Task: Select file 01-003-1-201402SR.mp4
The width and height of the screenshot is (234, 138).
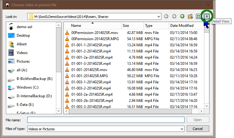Action: click(x=91, y=82)
